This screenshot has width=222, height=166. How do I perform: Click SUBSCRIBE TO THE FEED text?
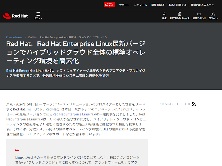(175, 104)
